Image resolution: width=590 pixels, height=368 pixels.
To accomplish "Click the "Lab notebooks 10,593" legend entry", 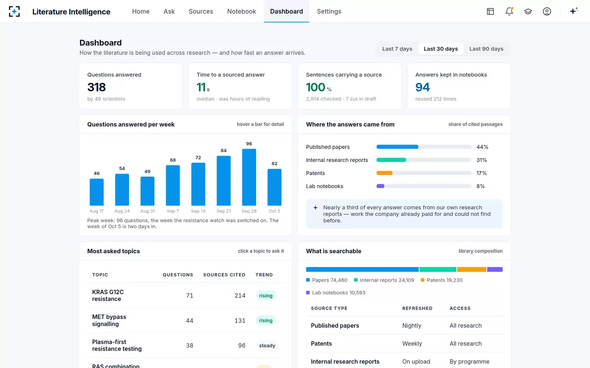I will [x=336, y=293].
